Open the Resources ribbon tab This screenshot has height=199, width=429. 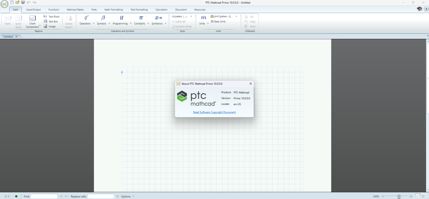[200, 10]
